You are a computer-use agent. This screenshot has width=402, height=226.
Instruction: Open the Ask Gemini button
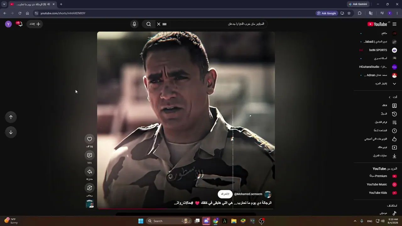pyautogui.click(x=358, y=4)
